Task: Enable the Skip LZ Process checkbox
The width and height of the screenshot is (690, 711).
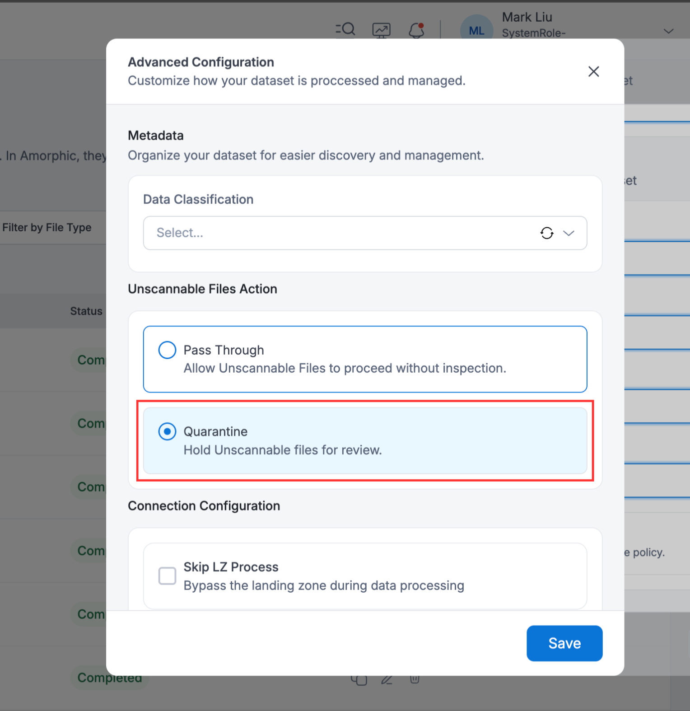Action: click(167, 576)
